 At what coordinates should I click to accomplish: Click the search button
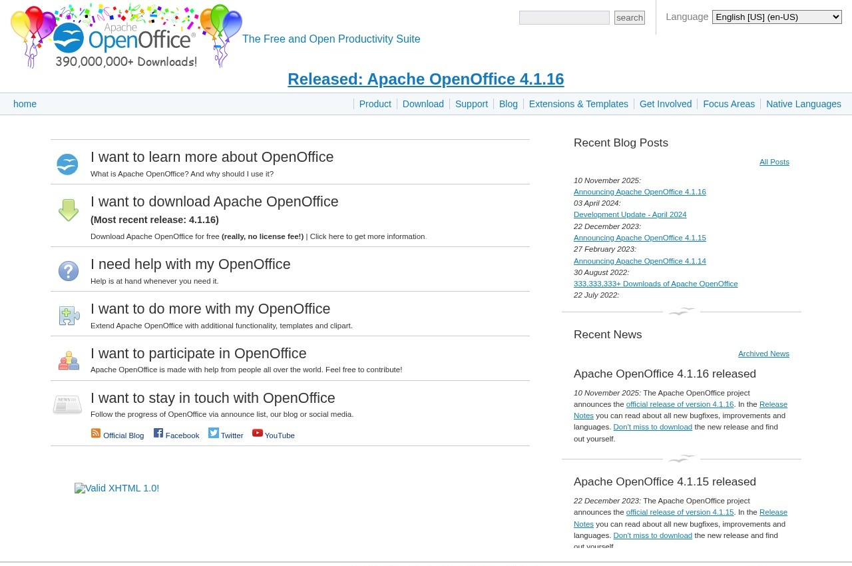630,18
